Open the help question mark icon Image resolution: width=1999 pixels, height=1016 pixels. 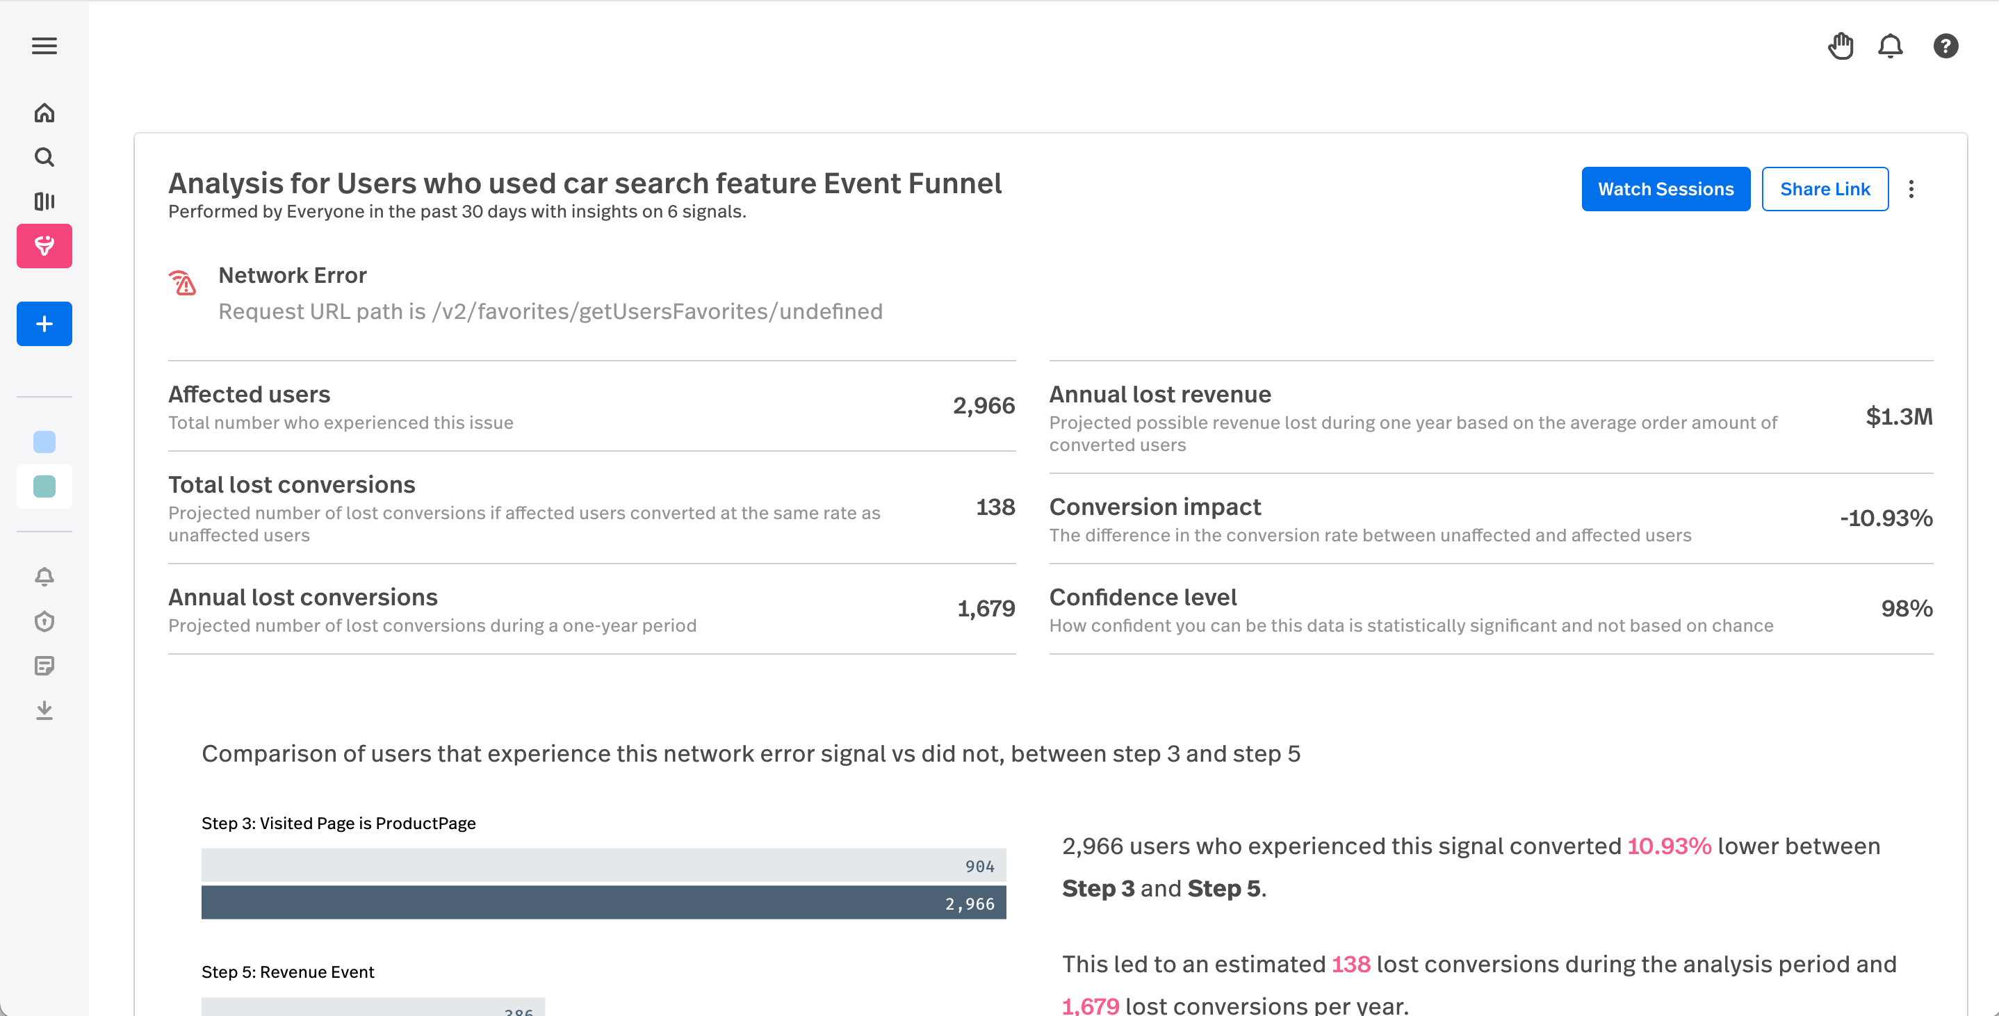(x=1945, y=47)
